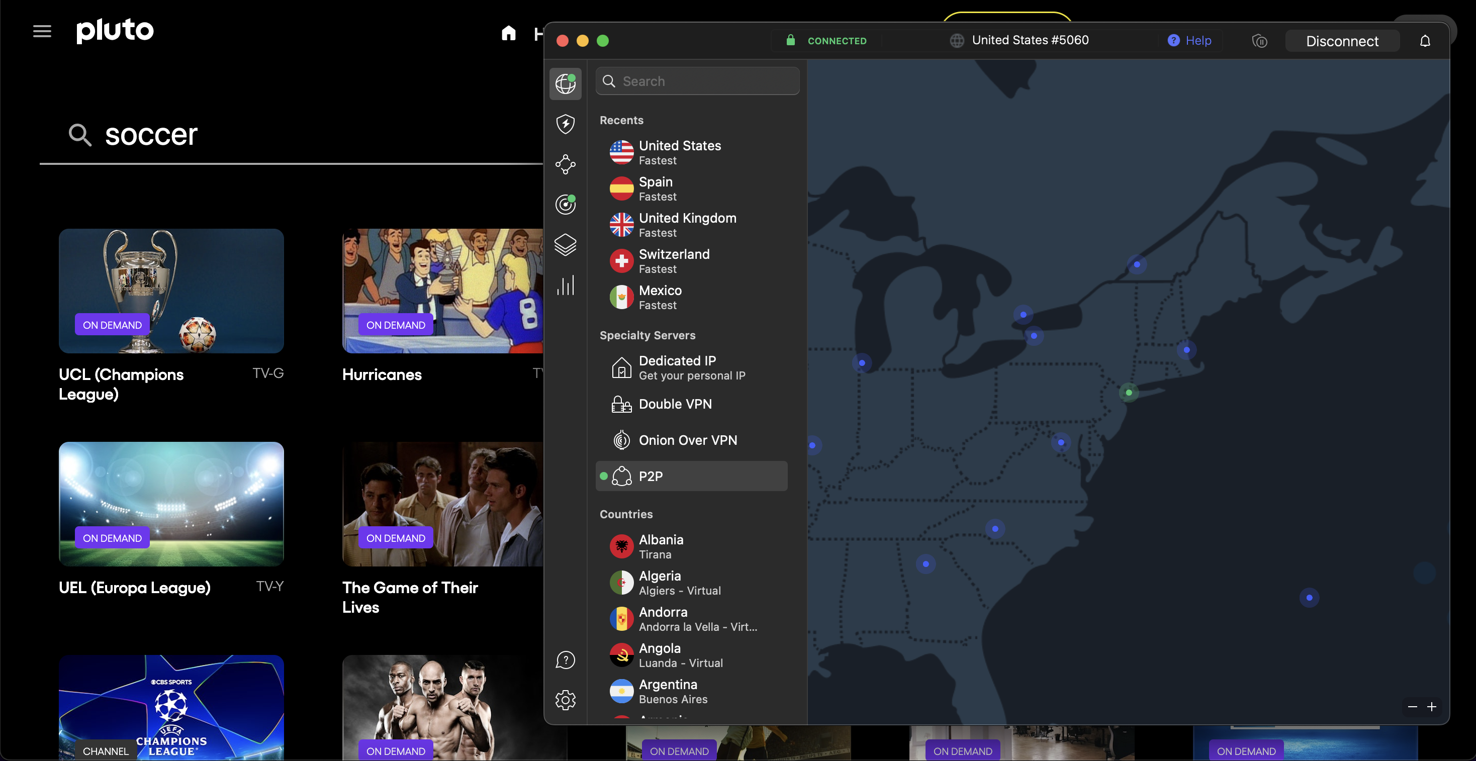Zoom in the map with plus
The height and width of the screenshot is (761, 1476).
click(1431, 707)
